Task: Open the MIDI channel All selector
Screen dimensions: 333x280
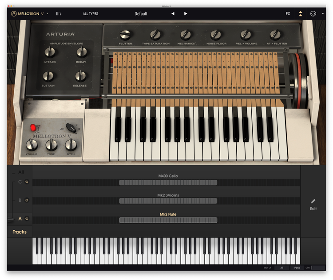Action: pyautogui.click(x=281, y=268)
